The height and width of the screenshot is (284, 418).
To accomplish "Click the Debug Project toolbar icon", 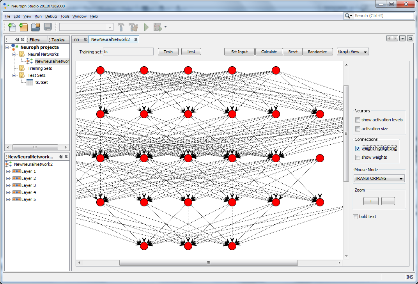I will (158, 27).
